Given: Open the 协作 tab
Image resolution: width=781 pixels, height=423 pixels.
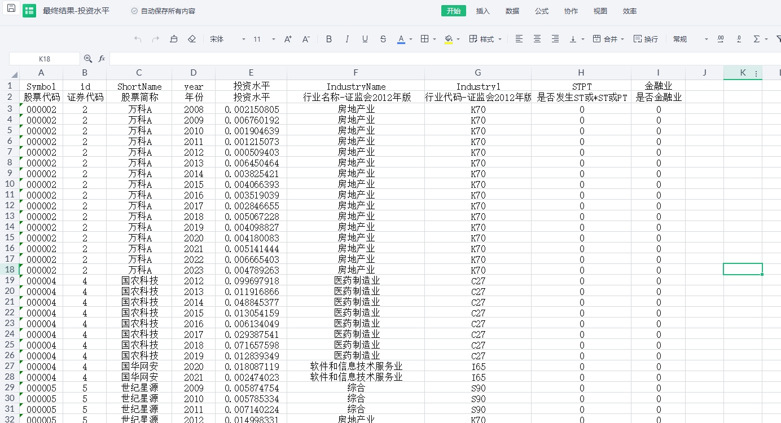Looking at the screenshot, I should 571,11.
